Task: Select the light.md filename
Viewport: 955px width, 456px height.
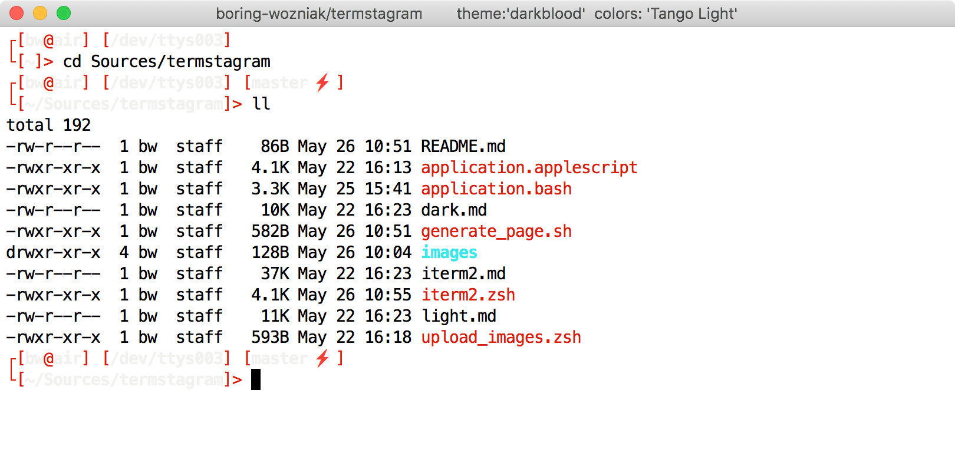Action: click(458, 316)
